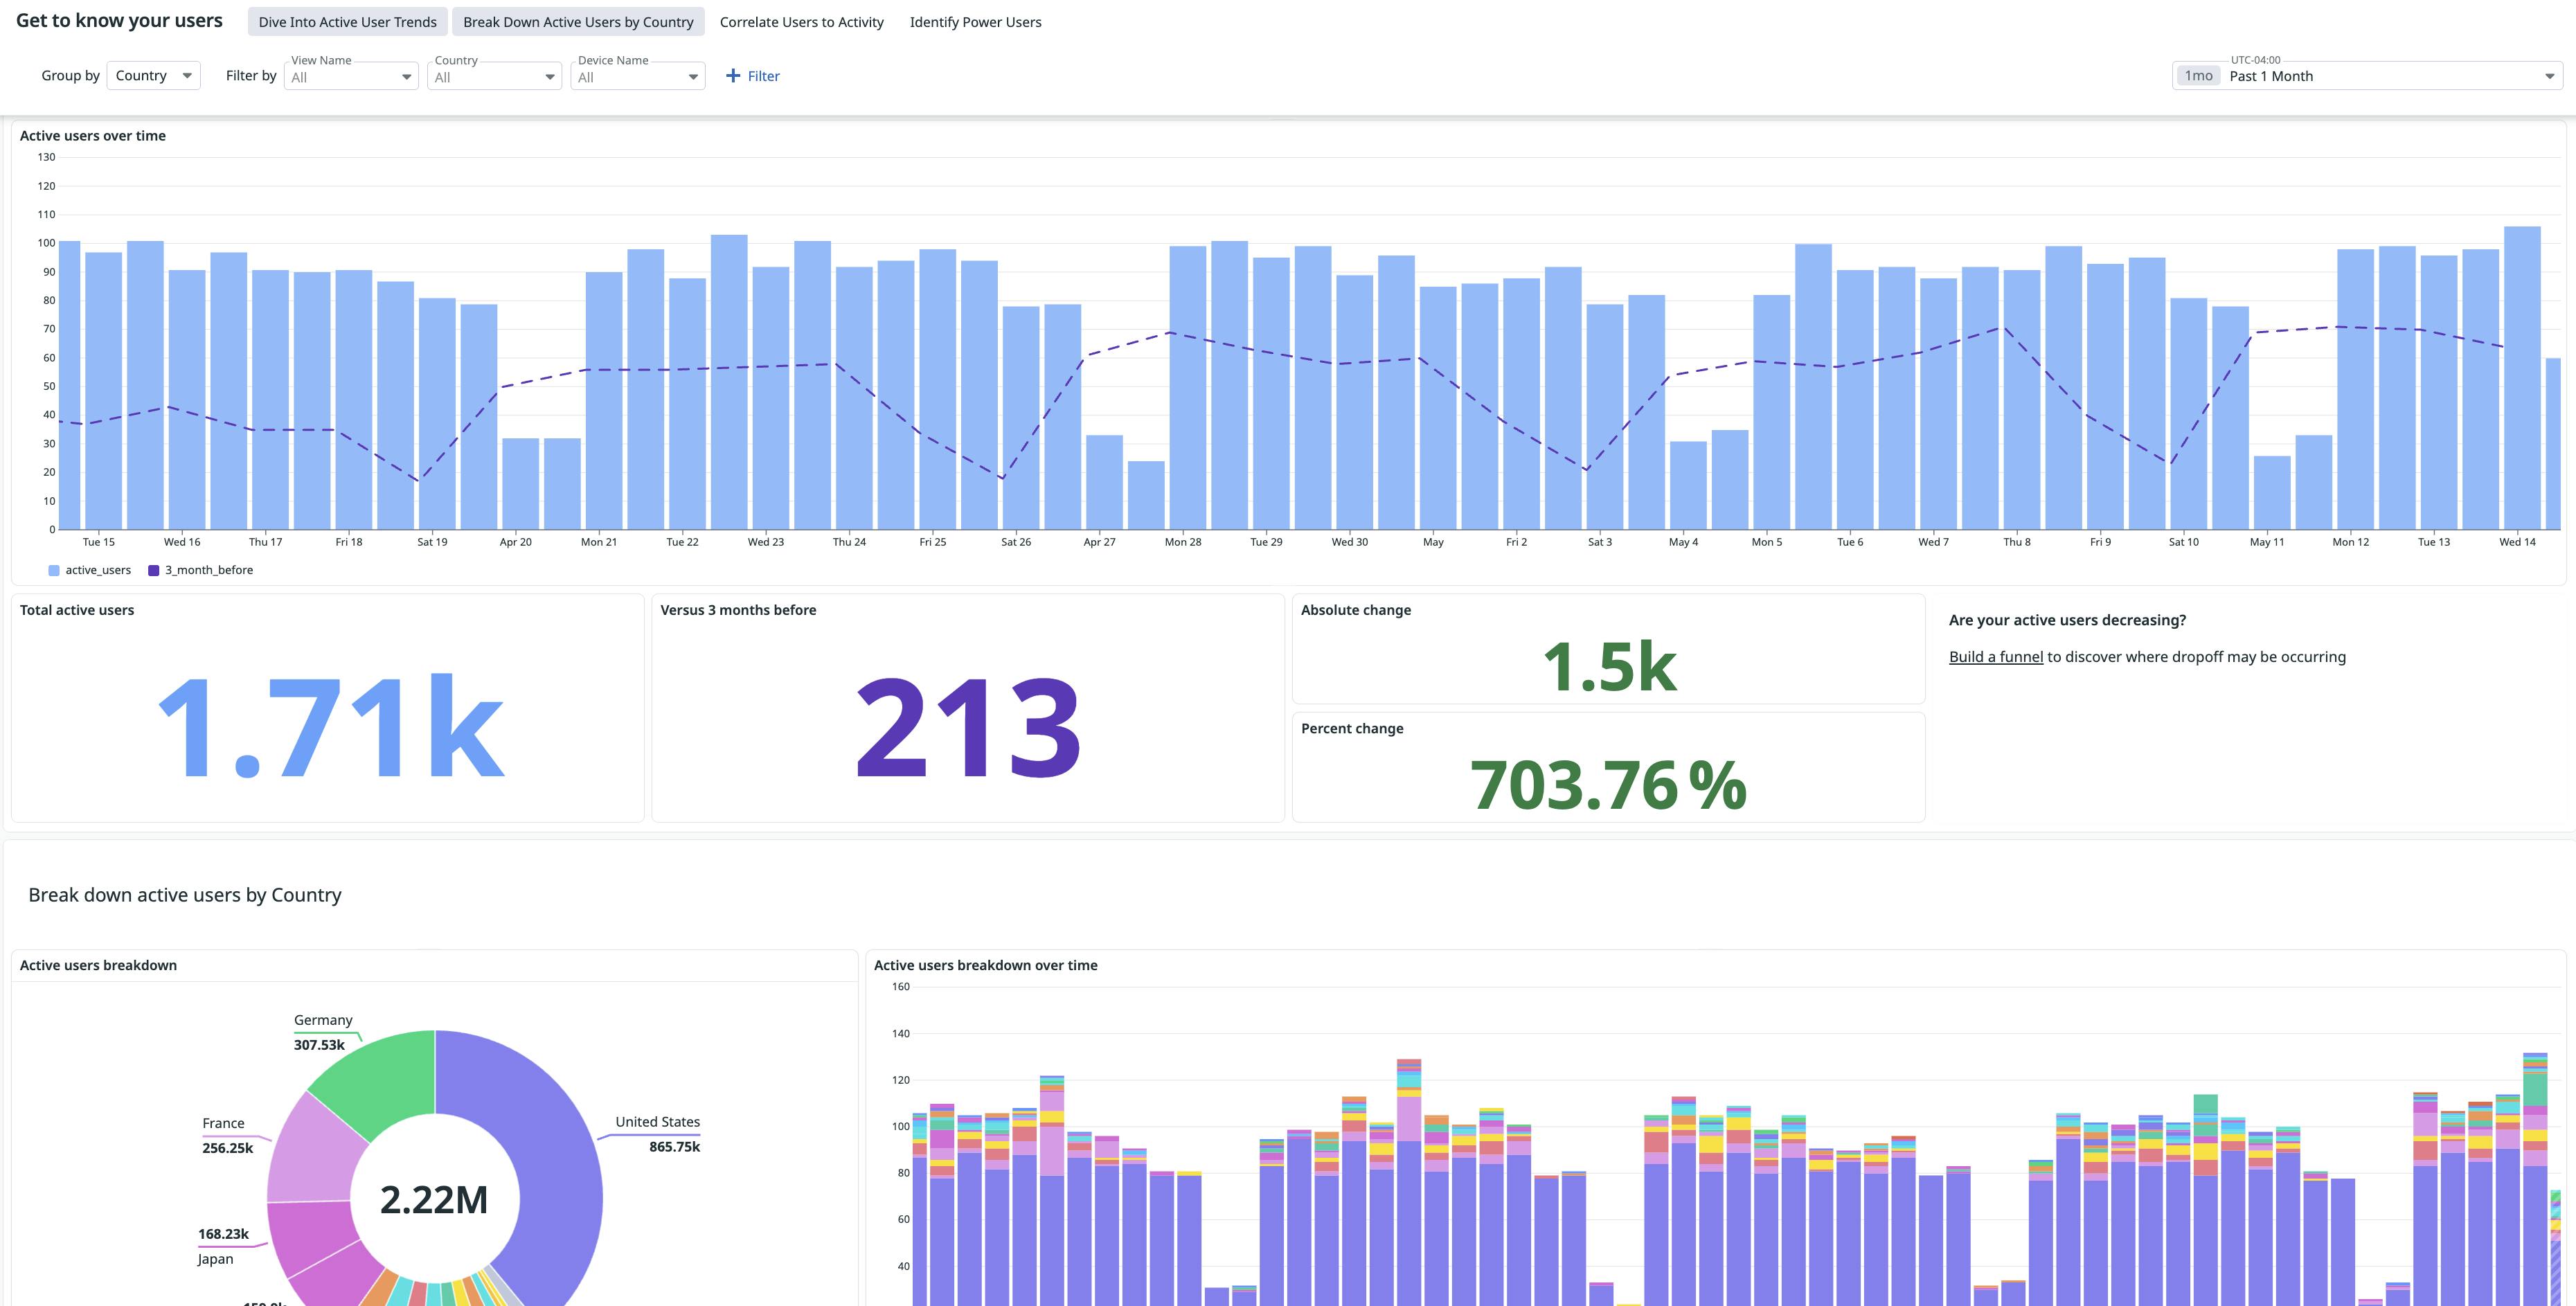
Task: Open the 'Correlate Users to Activity' section
Action: pyautogui.click(x=801, y=21)
